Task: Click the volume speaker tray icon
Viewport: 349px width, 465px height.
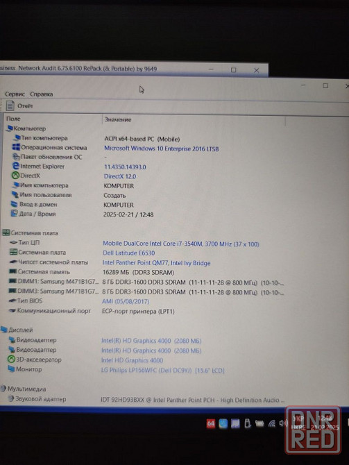Action: point(283,423)
